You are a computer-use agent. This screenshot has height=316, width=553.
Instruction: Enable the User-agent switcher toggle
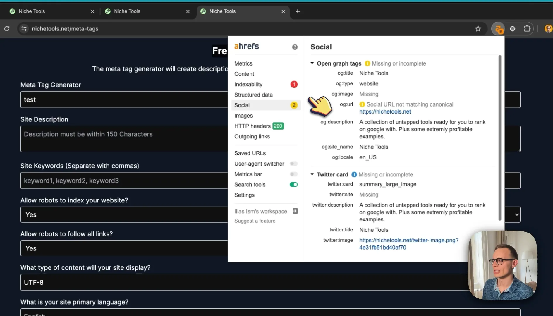pyautogui.click(x=294, y=164)
